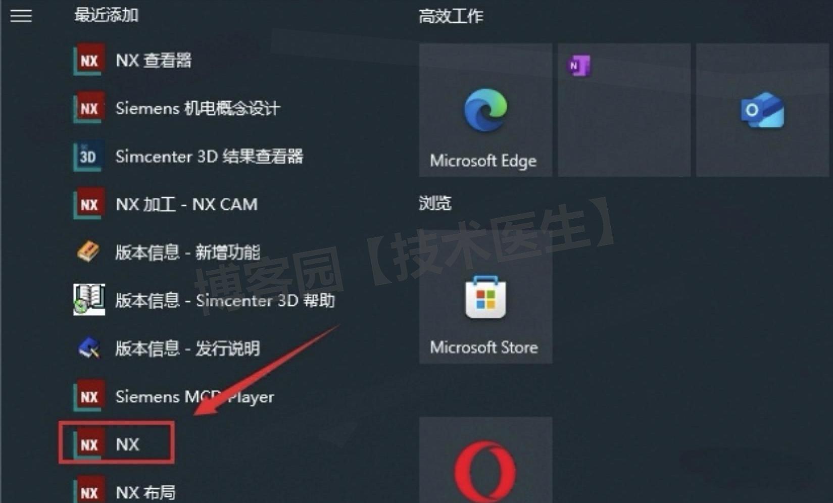Open the Outlook tile

762,110
